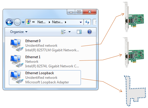Screen dimensions: 148x108
Task: Open the address bar history dropdown
Action: point(81,22)
